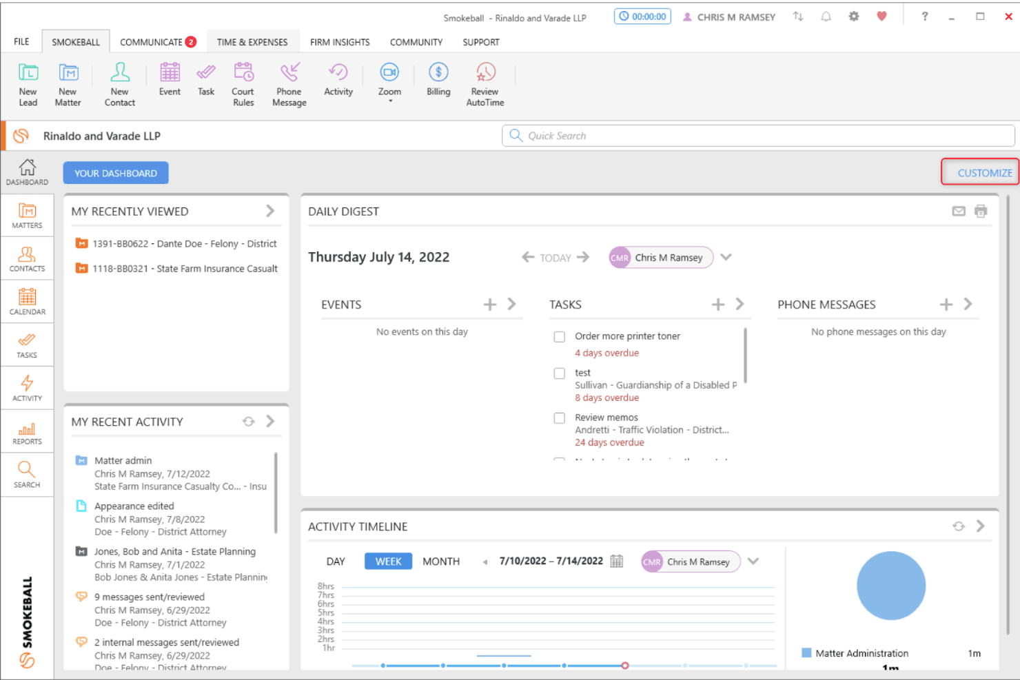The height and width of the screenshot is (680, 1020).
Task: Open the Contacts sidebar section
Action: (x=27, y=259)
